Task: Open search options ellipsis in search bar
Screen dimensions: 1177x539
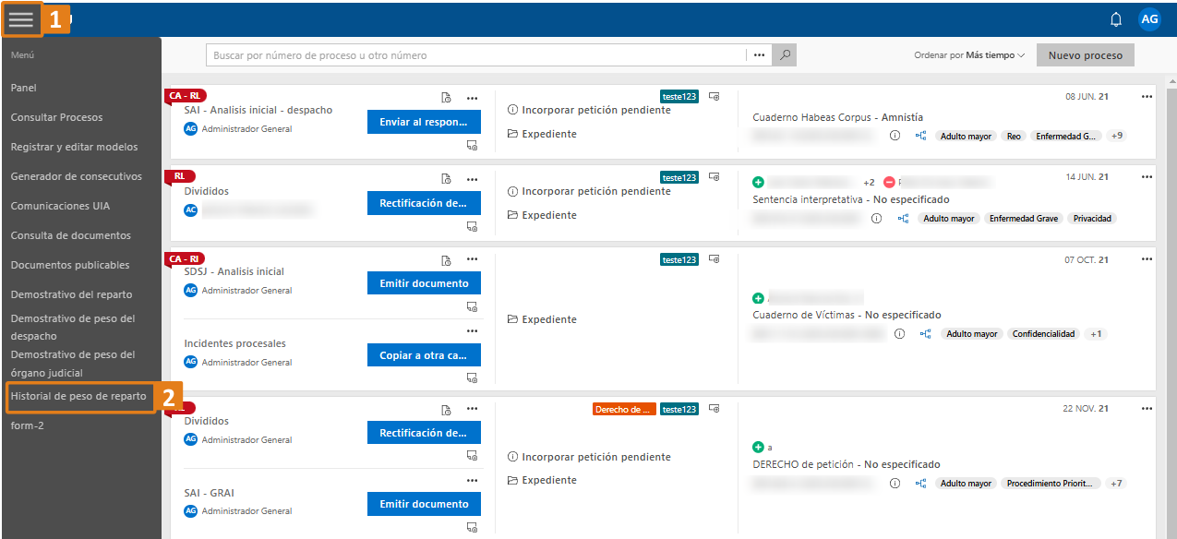Action: tap(759, 55)
